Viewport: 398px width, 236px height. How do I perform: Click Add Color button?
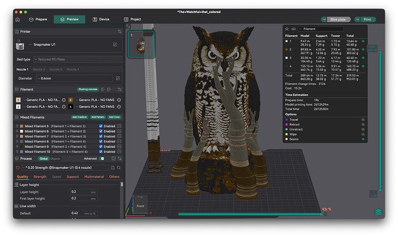coord(114,117)
